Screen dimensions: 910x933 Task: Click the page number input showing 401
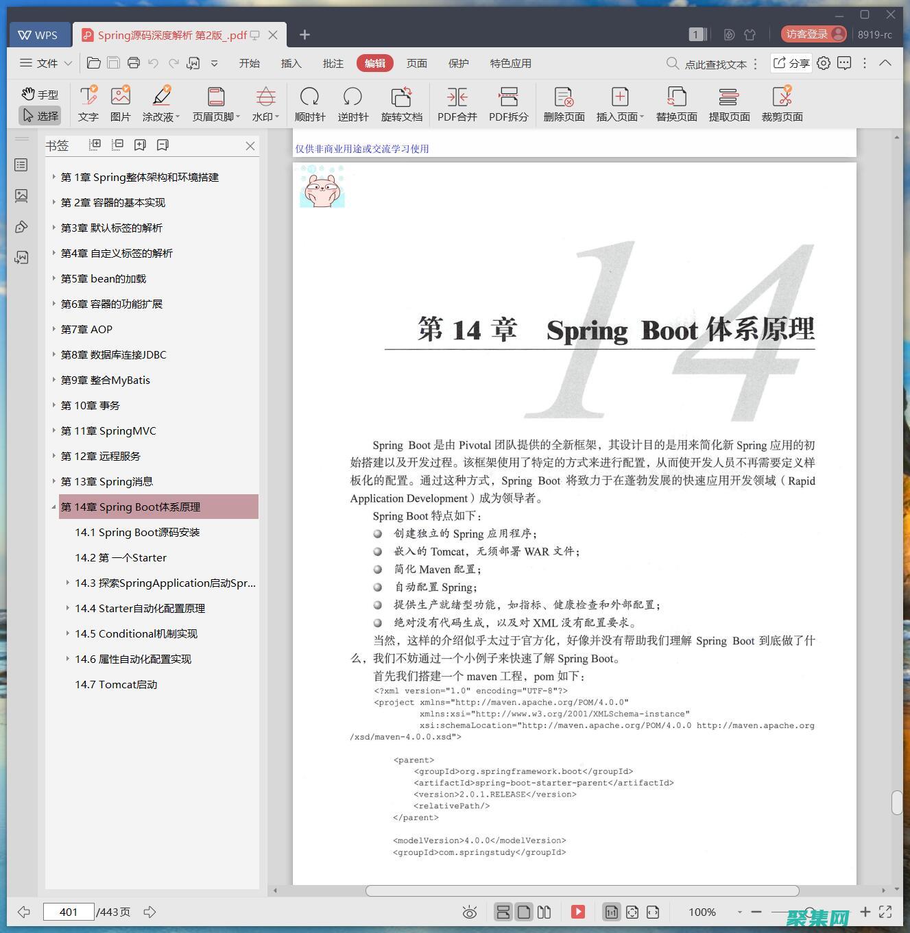pos(67,912)
